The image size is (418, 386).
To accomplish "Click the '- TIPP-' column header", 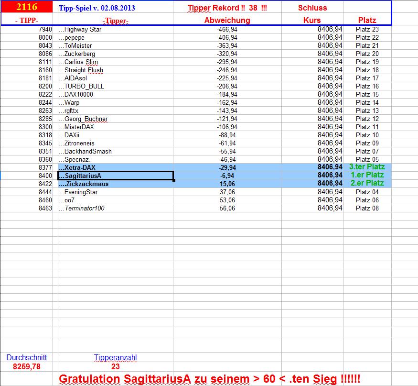I will (x=27, y=20).
